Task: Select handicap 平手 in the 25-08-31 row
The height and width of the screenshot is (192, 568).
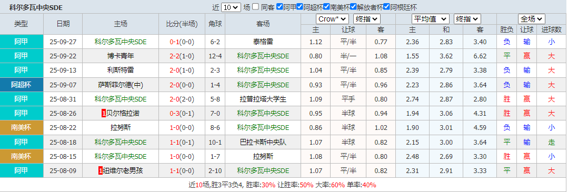Action: point(348,99)
